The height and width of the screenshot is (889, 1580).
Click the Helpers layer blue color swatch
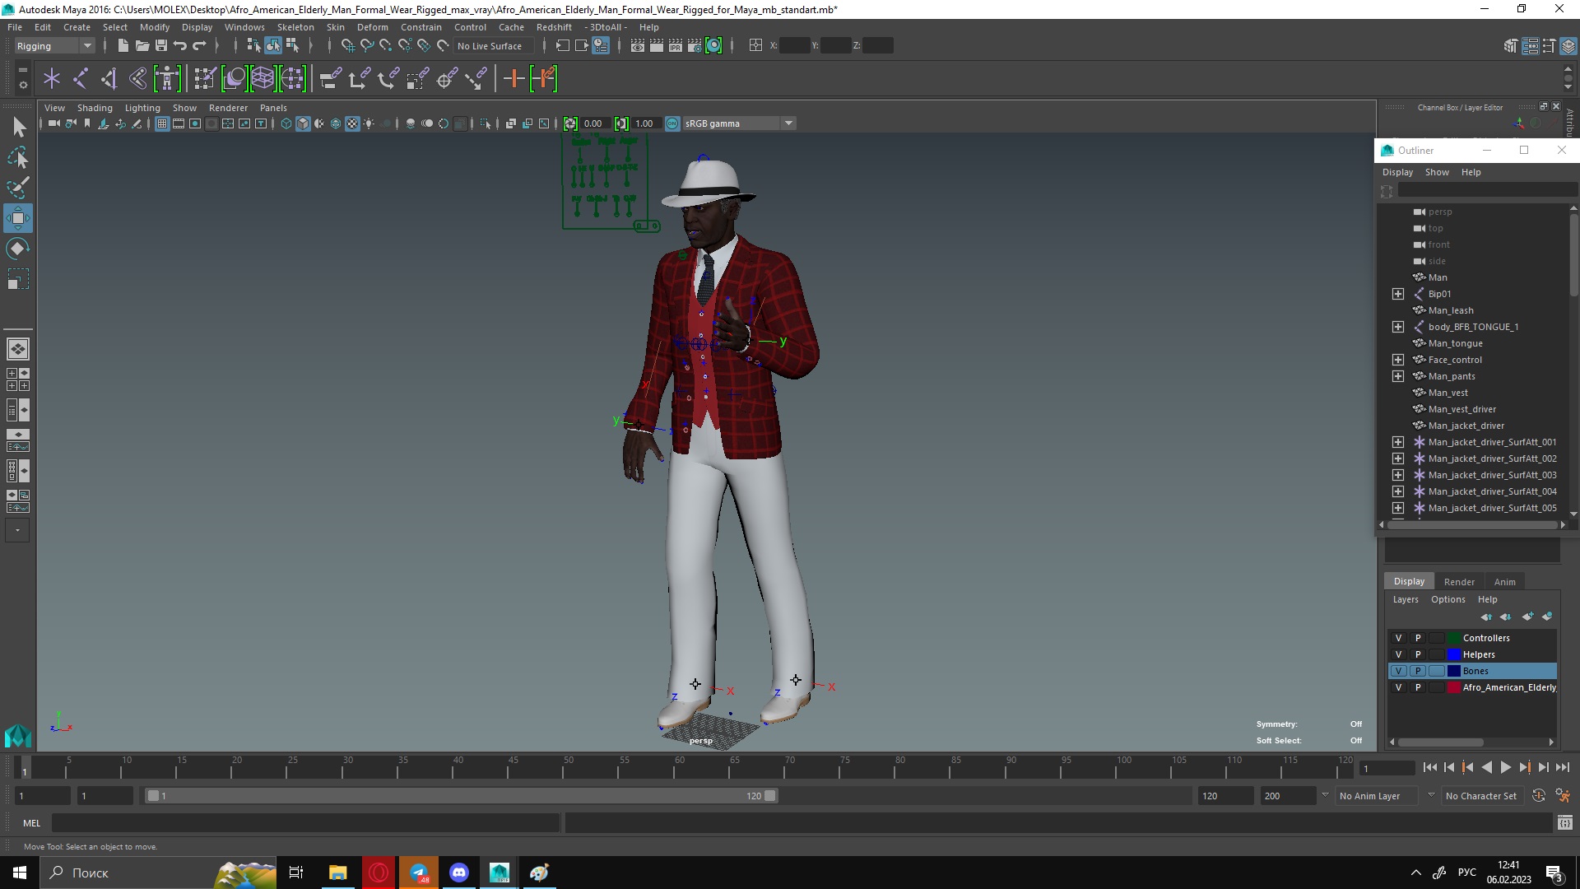(x=1454, y=654)
